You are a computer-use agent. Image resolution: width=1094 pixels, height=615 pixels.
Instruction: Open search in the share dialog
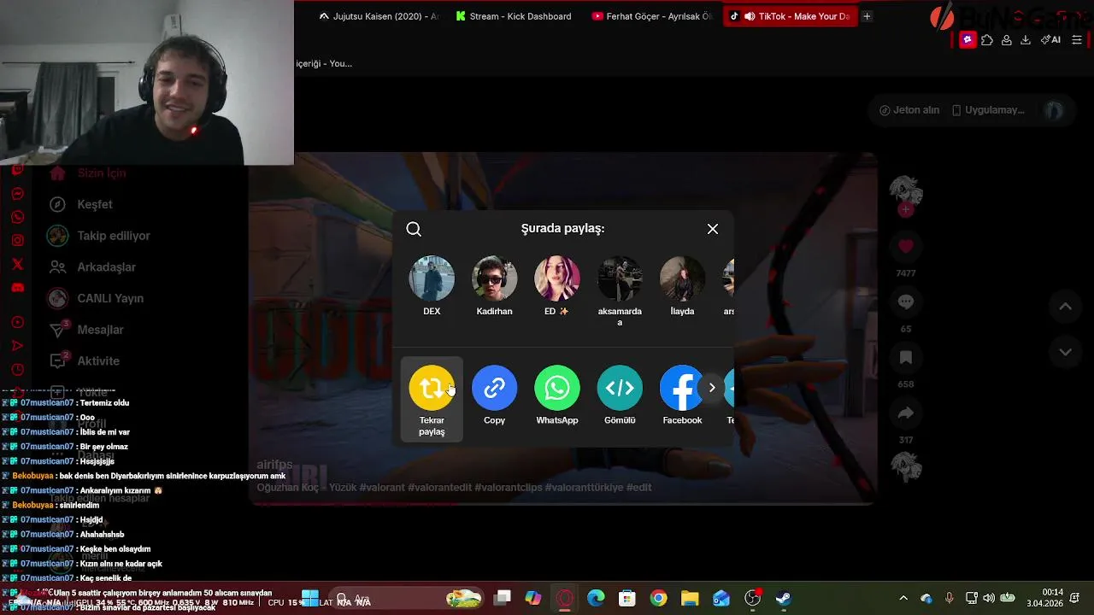(414, 229)
